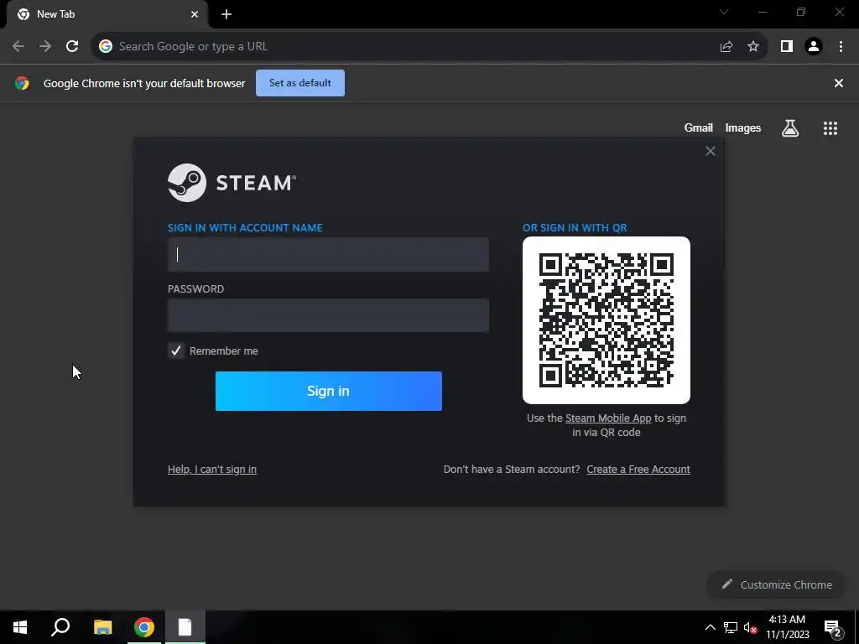Open the Help, I can't sign in link
The width and height of the screenshot is (859, 644).
point(212,470)
